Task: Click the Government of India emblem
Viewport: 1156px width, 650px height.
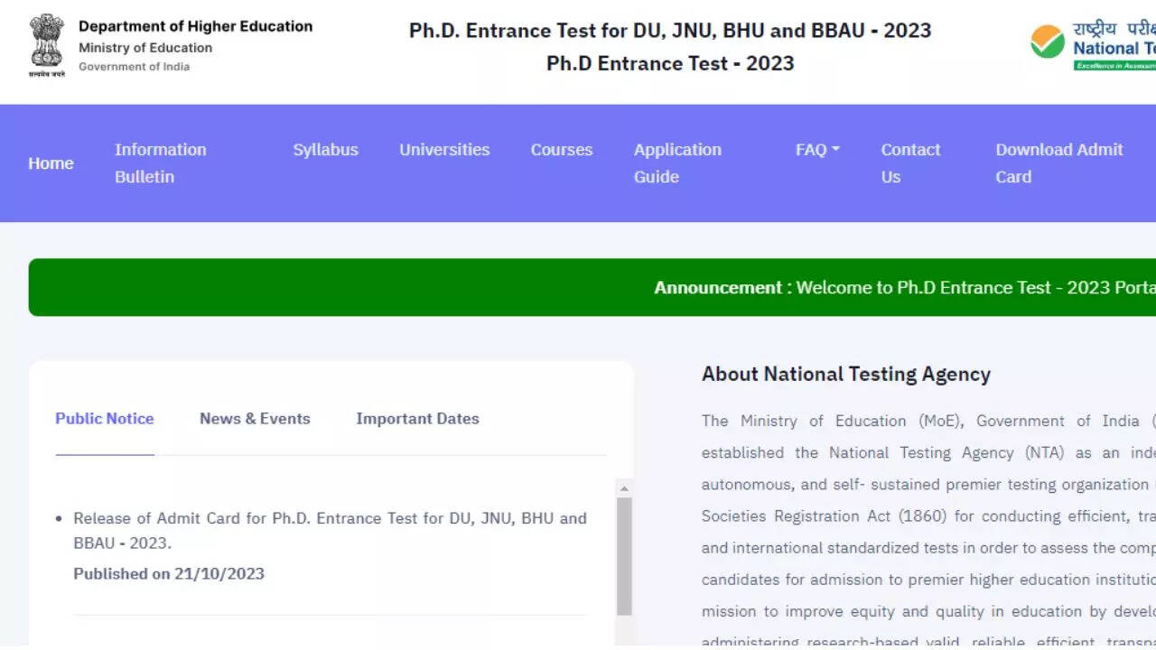Action: 47,45
